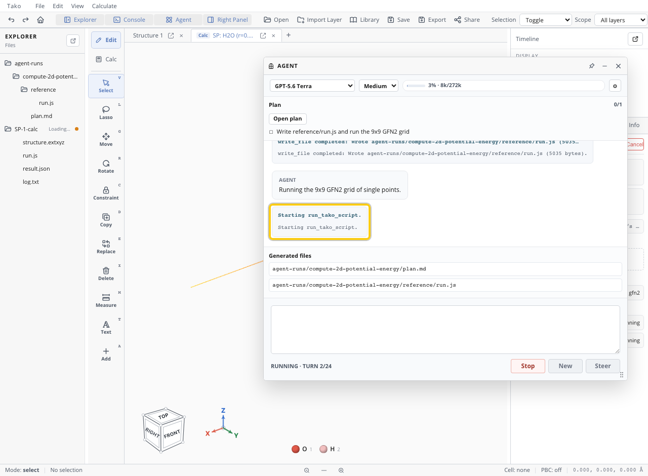This screenshot has width=648, height=476.
Task: Pop out the Timeline panel
Action: tap(635, 39)
